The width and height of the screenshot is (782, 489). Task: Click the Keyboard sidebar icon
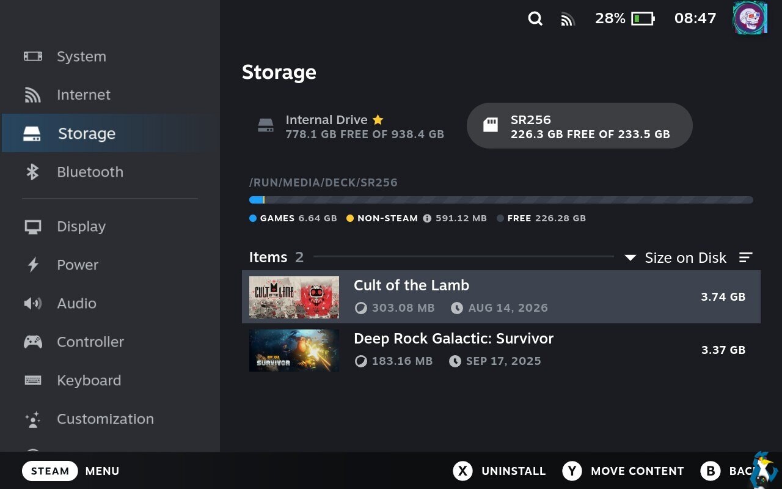pyautogui.click(x=33, y=380)
